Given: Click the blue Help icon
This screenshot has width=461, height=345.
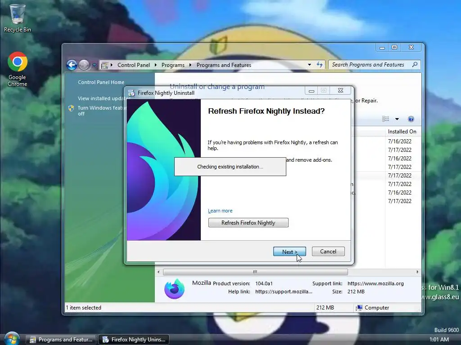Looking at the screenshot, I should pos(411,119).
